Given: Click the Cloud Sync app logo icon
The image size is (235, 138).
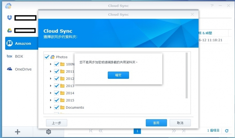Looking at the screenshot, I should pos(8,6).
